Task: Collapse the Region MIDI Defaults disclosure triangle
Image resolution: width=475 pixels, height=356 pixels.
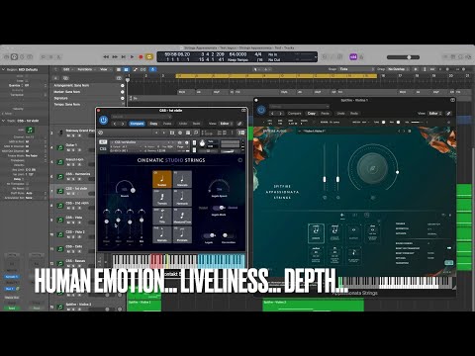Action: (3, 69)
